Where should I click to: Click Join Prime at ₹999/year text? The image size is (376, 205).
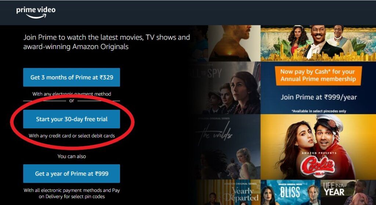(x=319, y=97)
